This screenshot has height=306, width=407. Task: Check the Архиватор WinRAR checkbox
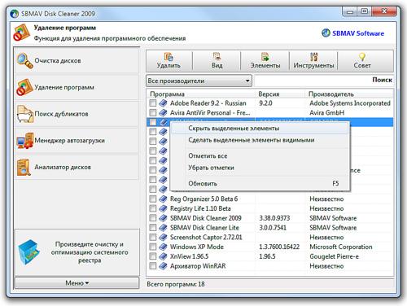(153, 266)
